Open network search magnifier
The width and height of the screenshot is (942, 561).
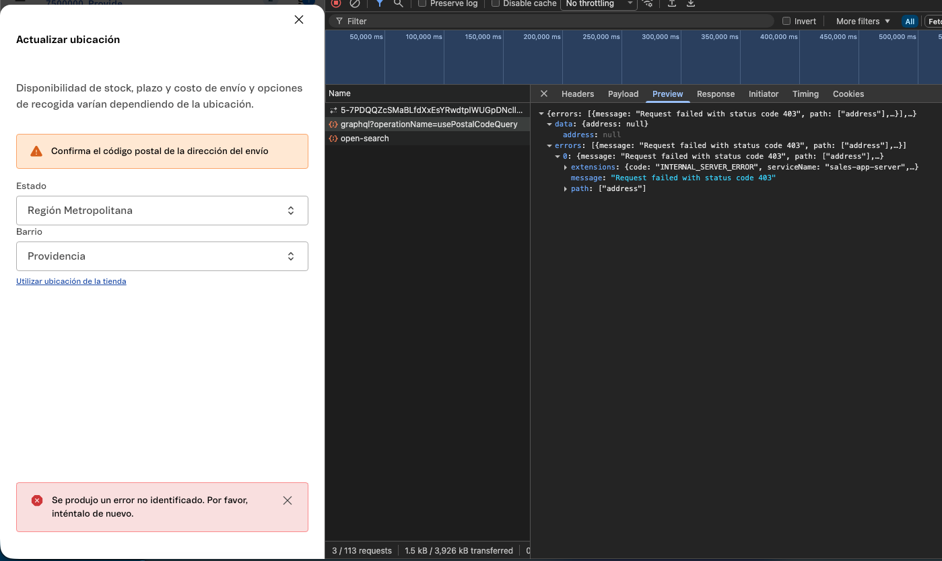[x=399, y=3]
